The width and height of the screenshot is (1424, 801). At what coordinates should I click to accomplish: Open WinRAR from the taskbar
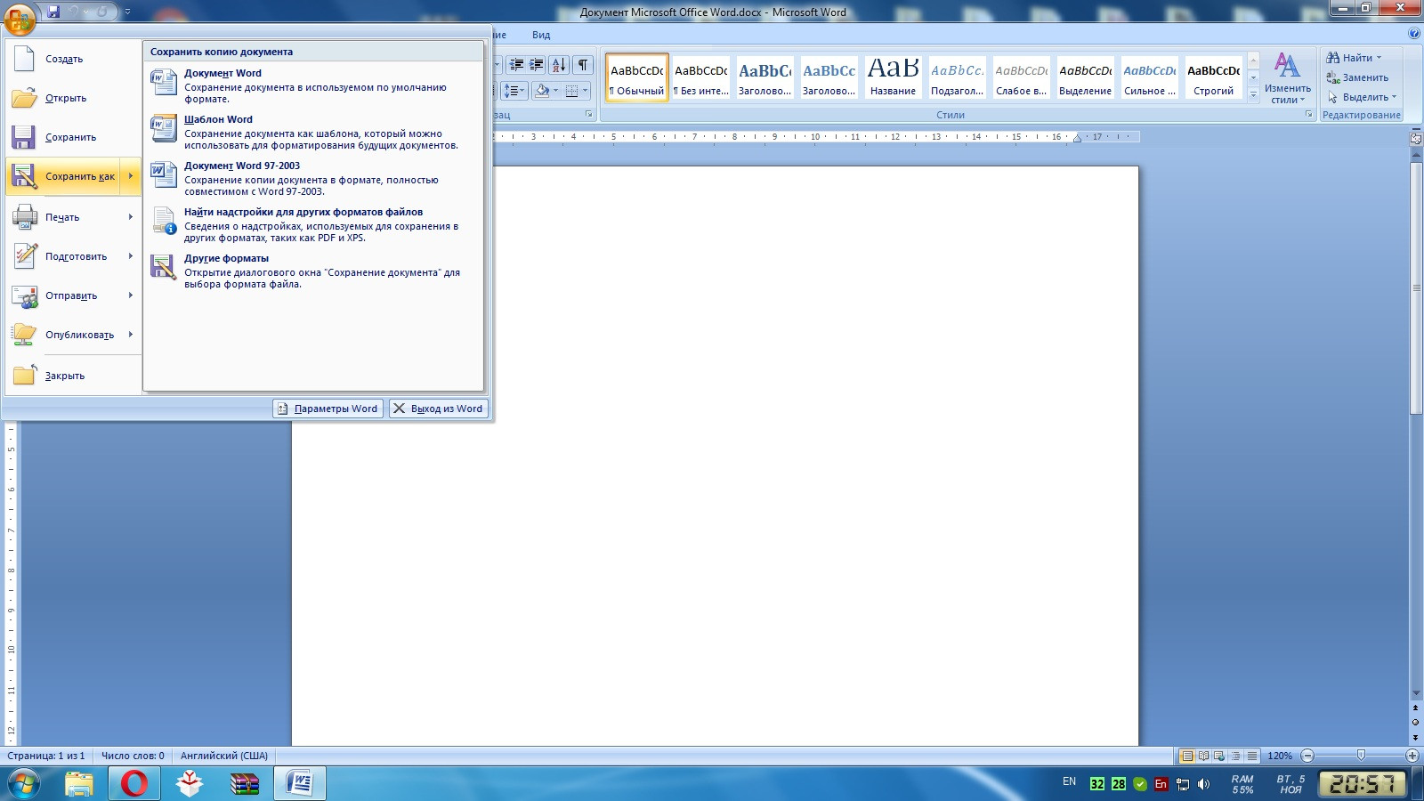pyautogui.click(x=245, y=783)
